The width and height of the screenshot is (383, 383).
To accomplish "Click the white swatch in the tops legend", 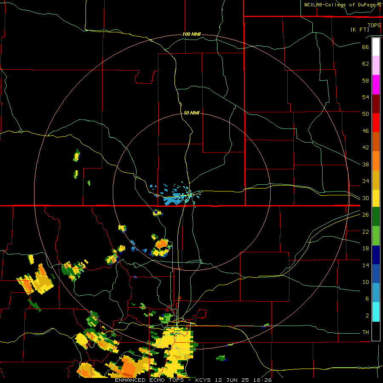I will click(376, 47).
